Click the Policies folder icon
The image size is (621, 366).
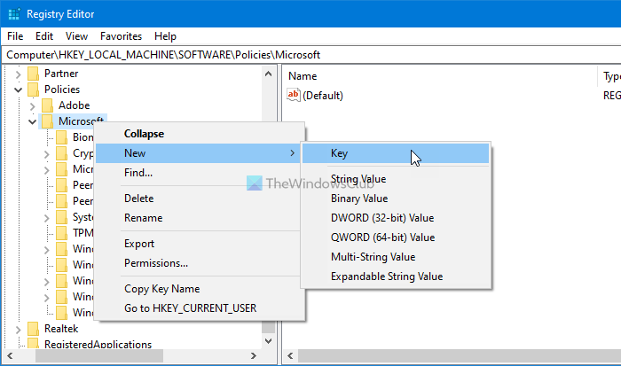34,90
